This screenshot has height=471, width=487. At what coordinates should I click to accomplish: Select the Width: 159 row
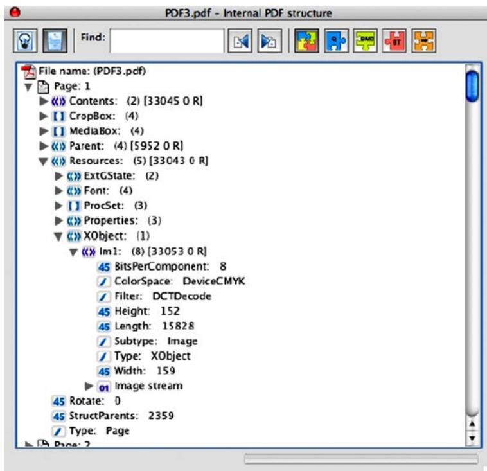click(x=145, y=371)
